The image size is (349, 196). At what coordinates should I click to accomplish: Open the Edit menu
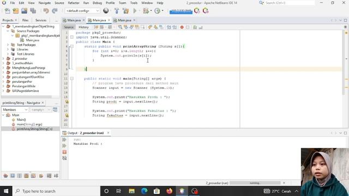point(21,3)
